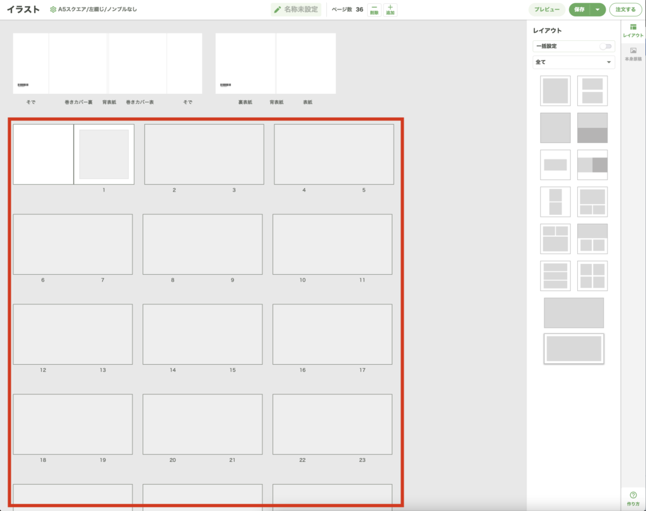The image size is (646, 511).
Task: Open the 作り方 help icon
Action: 633,498
